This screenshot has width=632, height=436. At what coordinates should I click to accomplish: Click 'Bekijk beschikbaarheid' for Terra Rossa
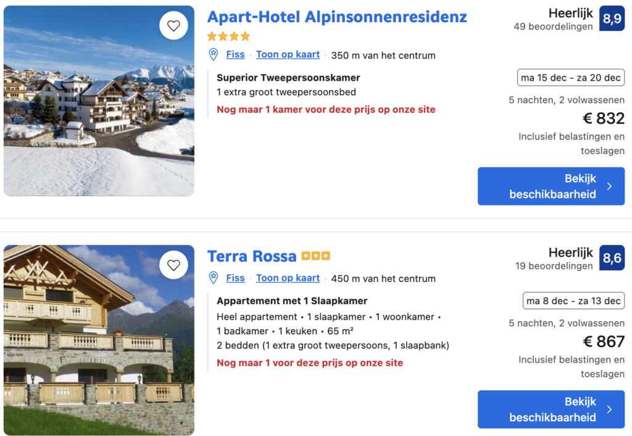(x=551, y=409)
